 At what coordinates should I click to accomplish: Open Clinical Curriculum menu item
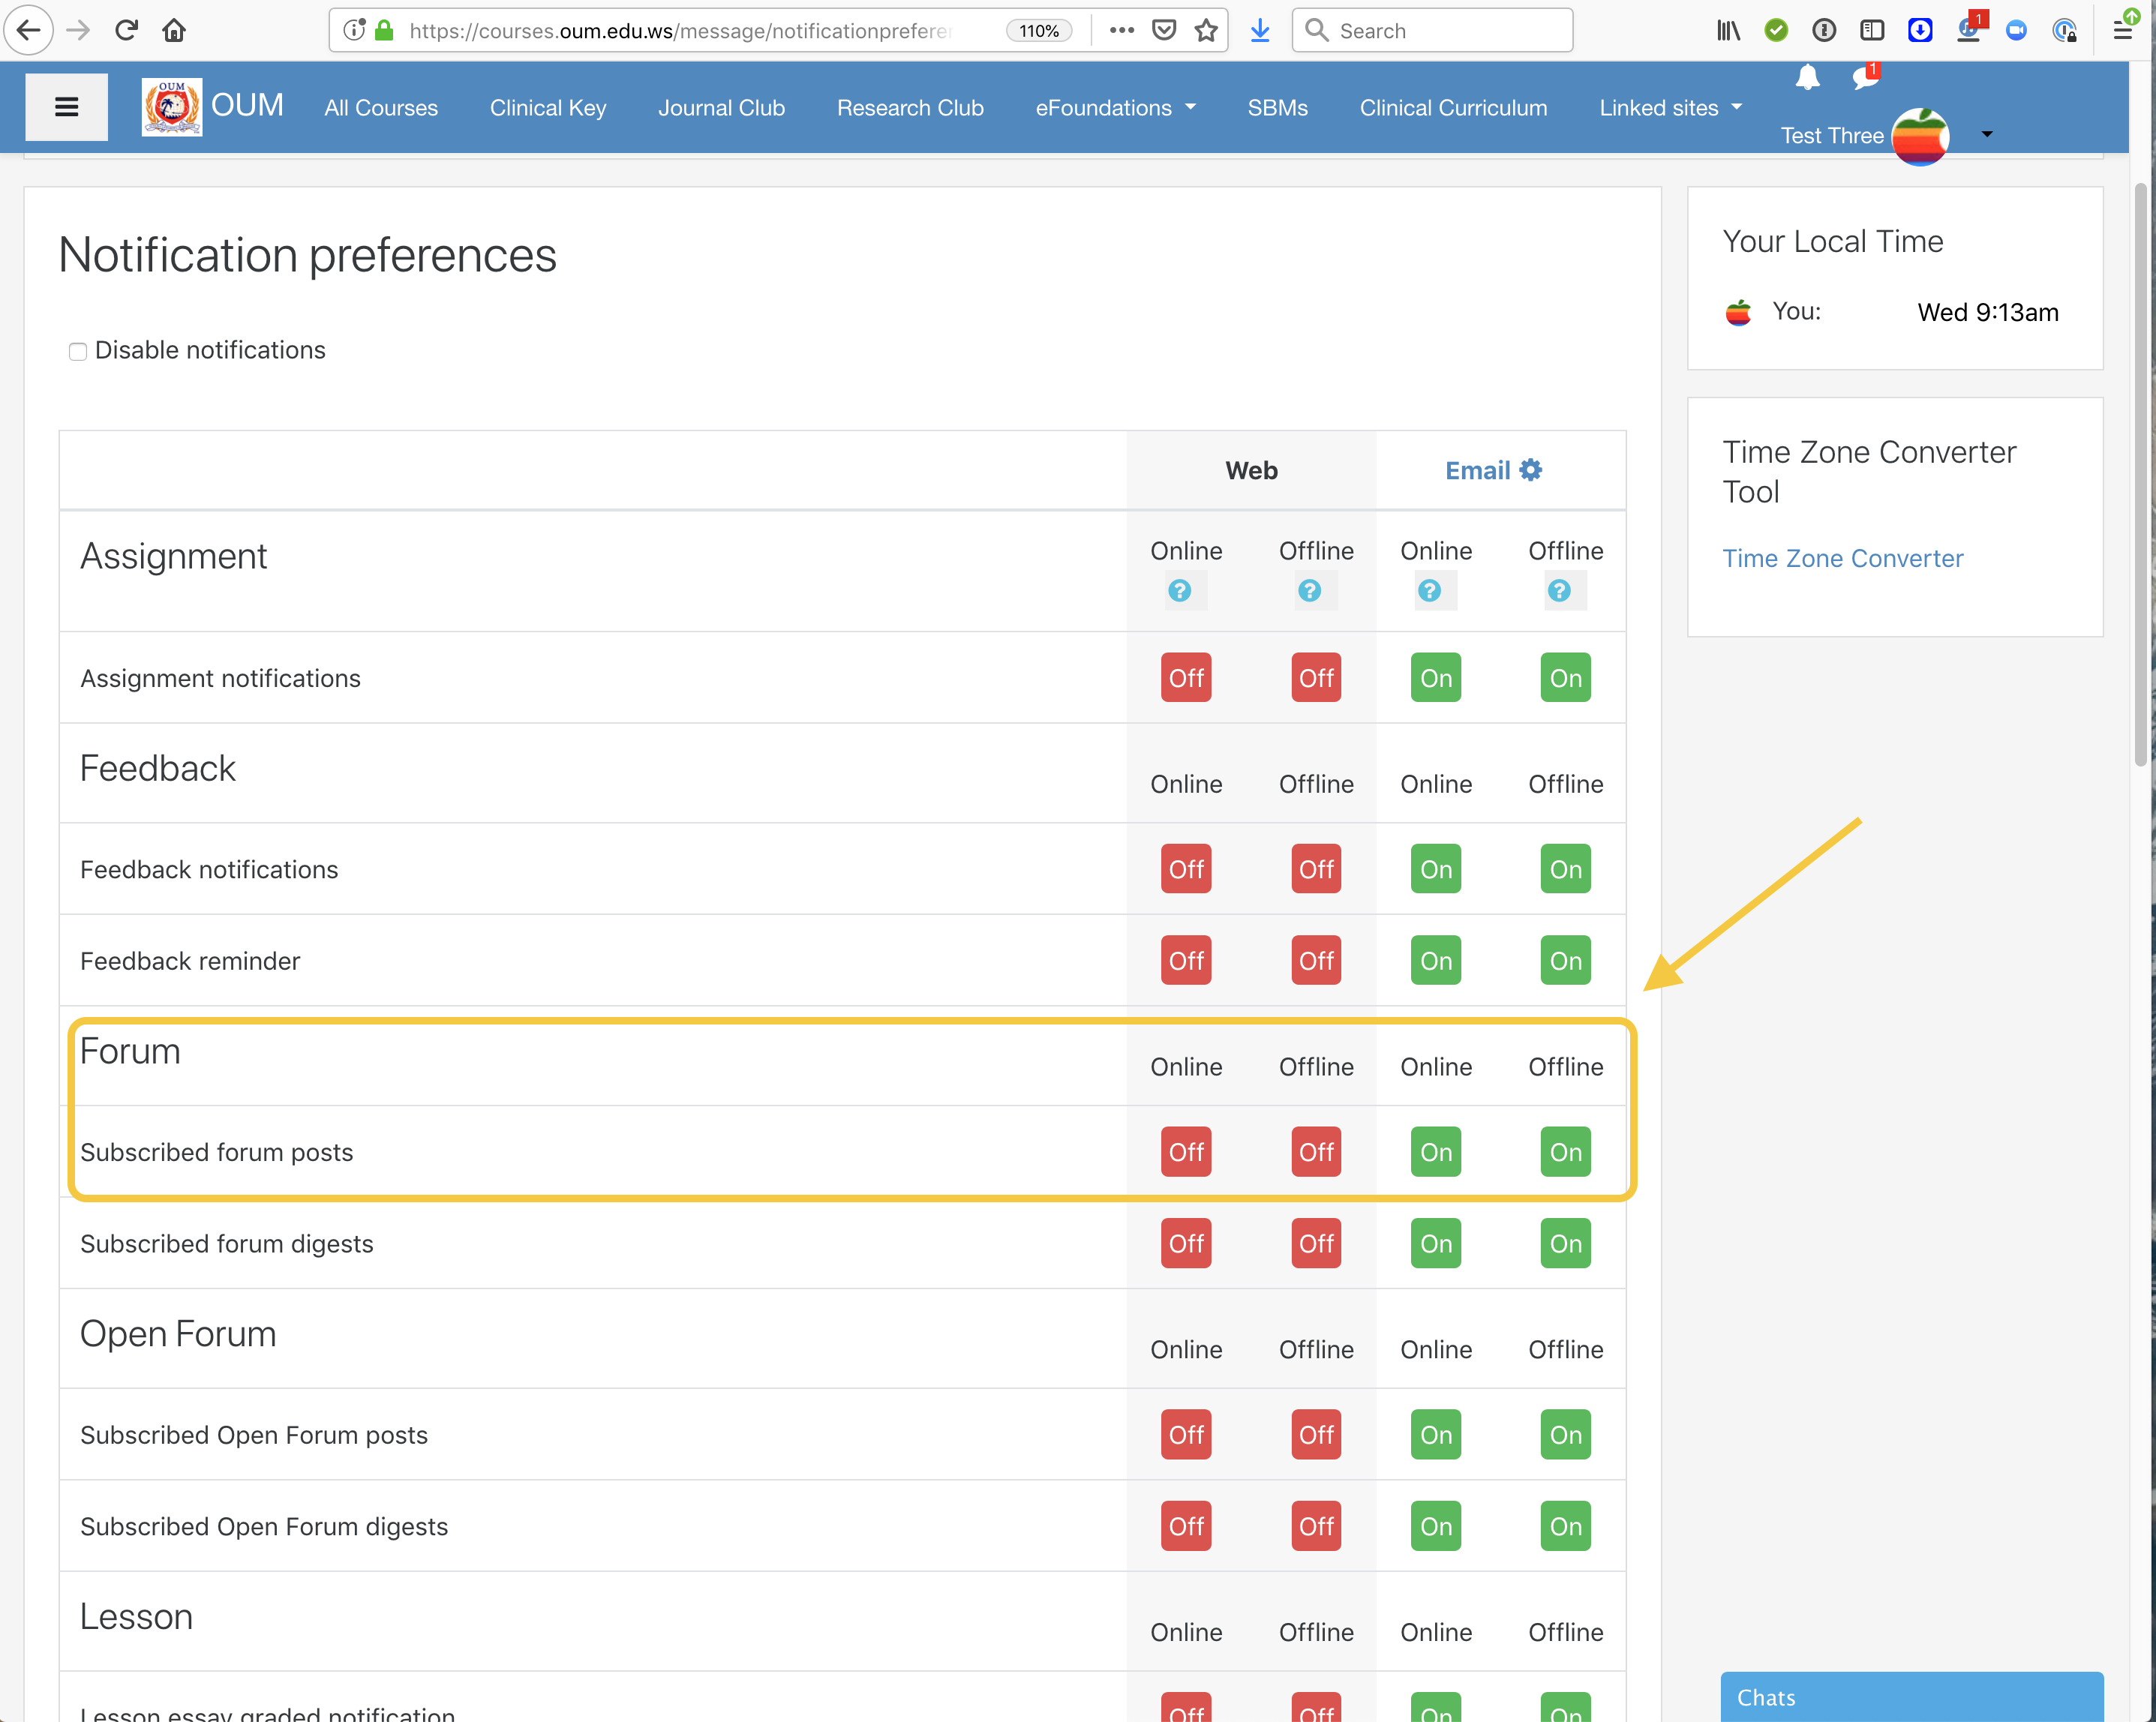pos(1453,108)
